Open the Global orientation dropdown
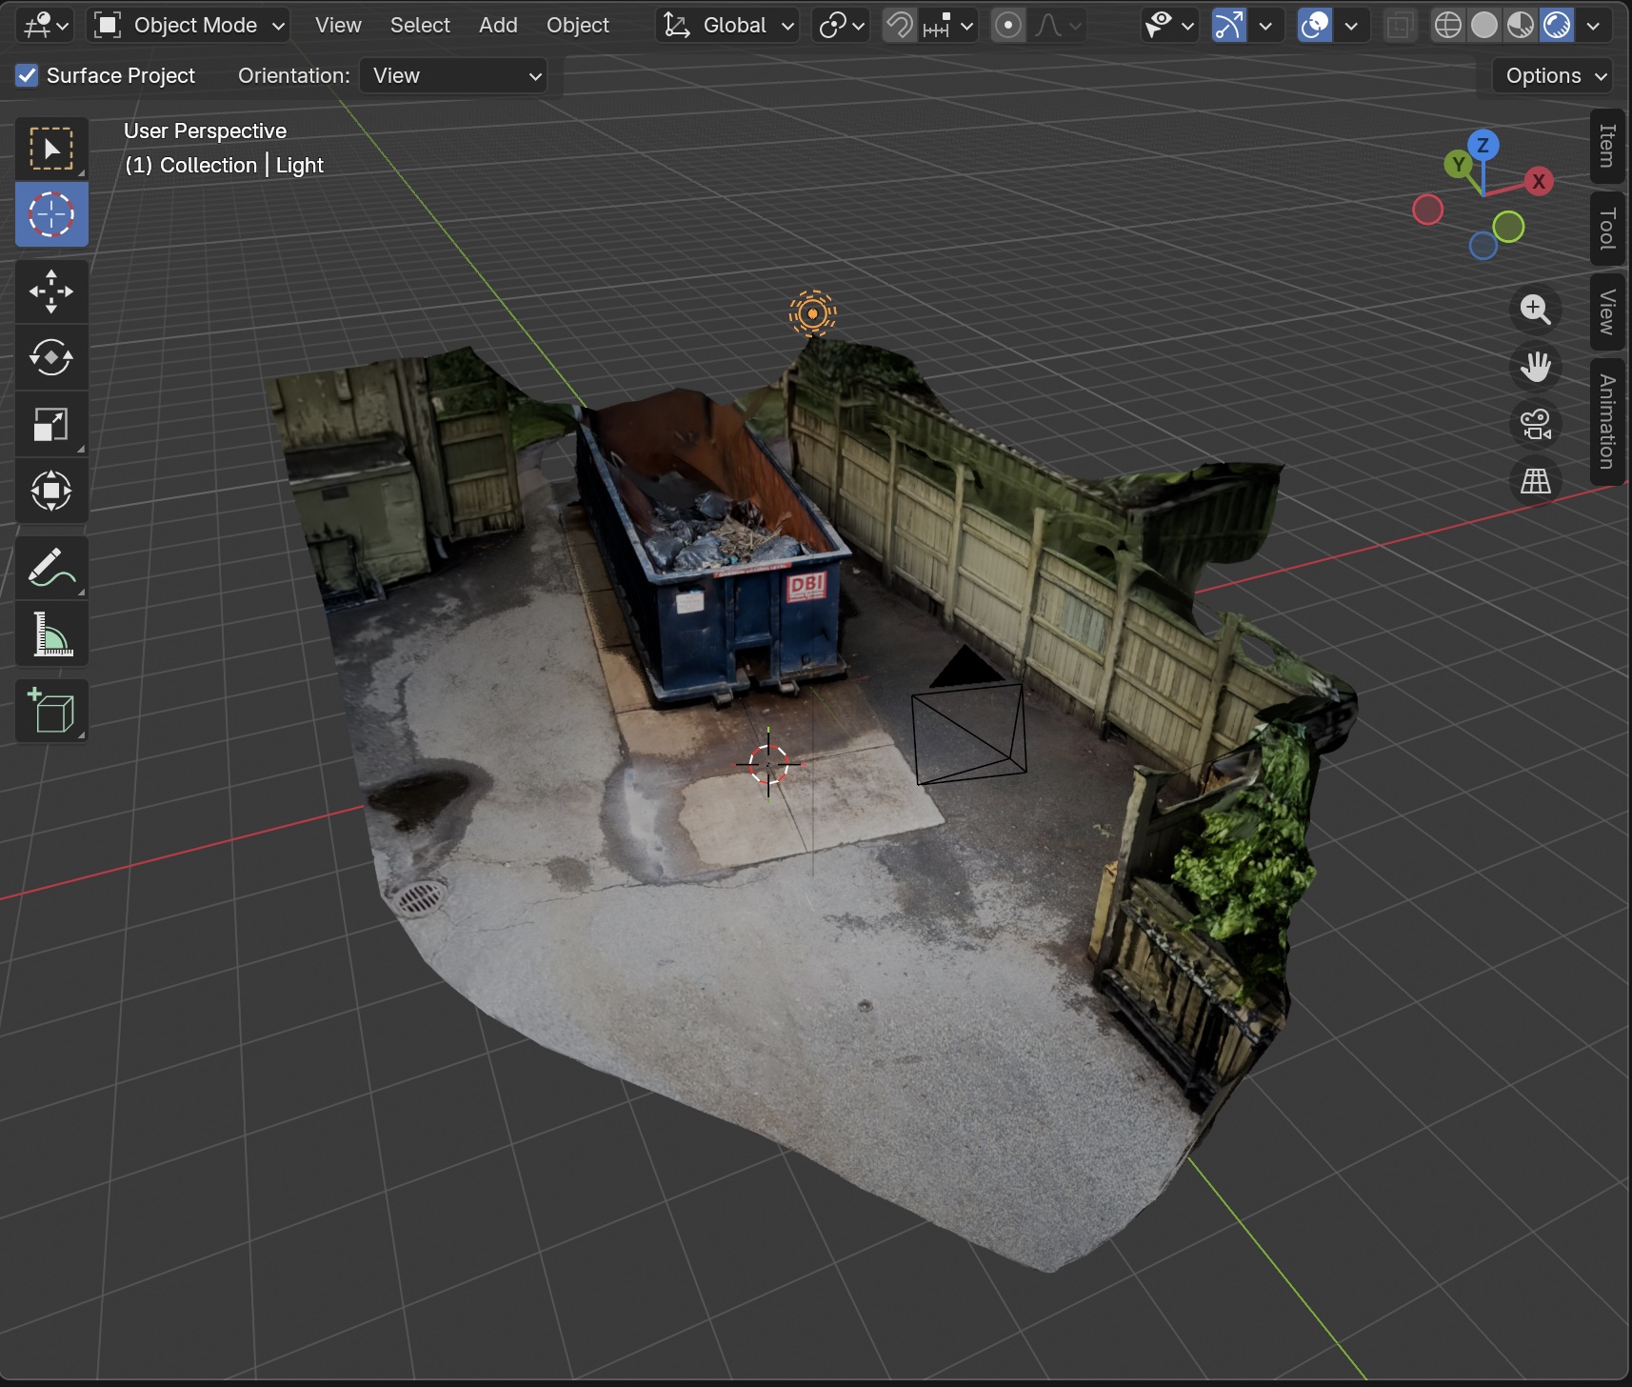The width and height of the screenshot is (1632, 1387). point(727,26)
